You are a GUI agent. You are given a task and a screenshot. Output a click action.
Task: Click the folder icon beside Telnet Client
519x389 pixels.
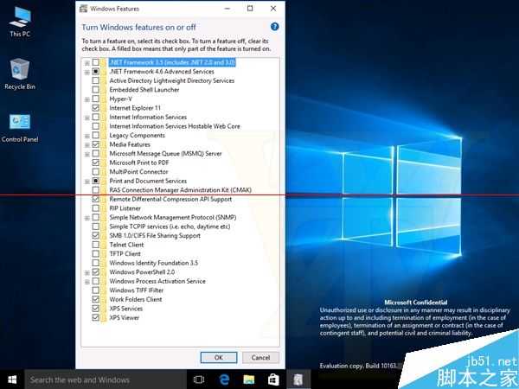[x=103, y=245]
